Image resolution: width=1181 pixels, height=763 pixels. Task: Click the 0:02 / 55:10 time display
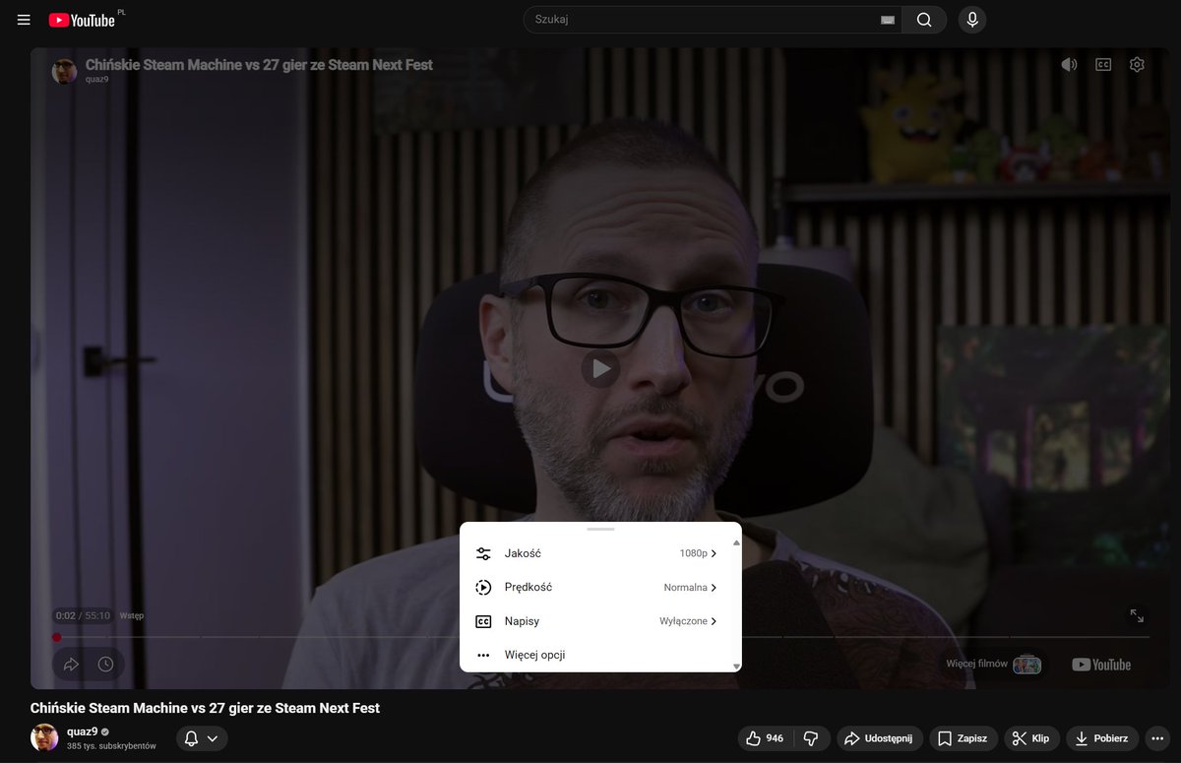click(x=83, y=615)
